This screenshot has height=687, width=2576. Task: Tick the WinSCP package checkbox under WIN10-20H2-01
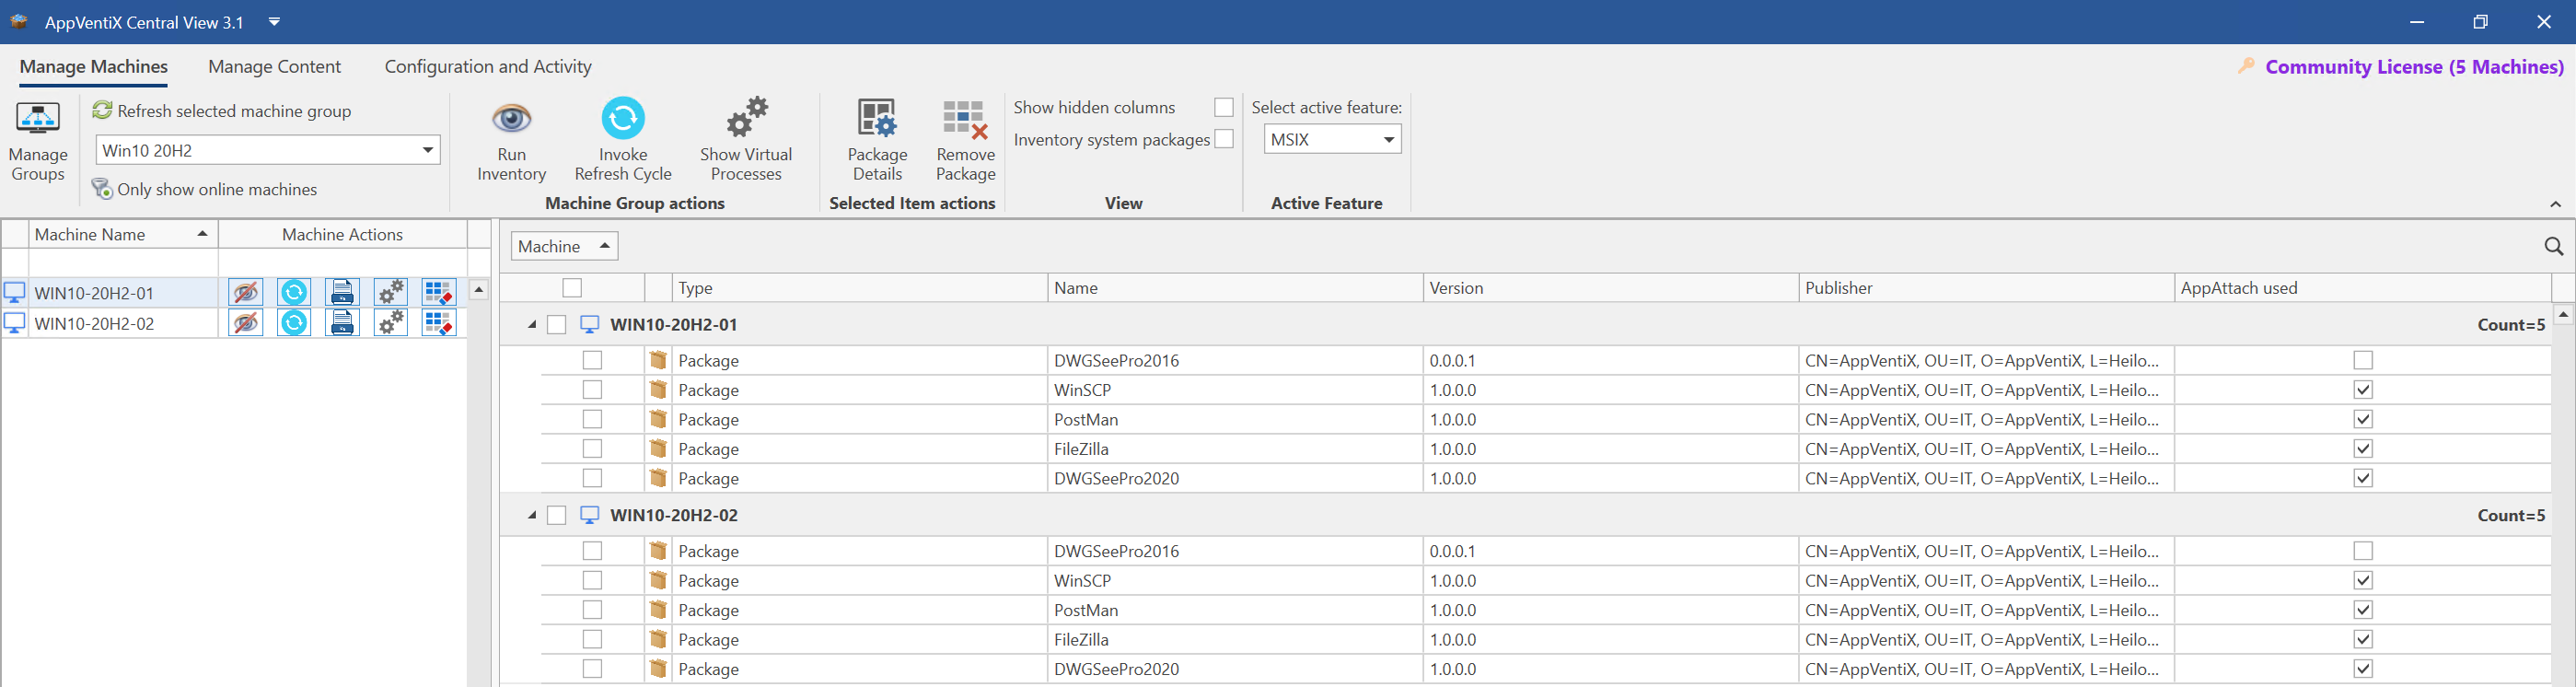(592, 390)
